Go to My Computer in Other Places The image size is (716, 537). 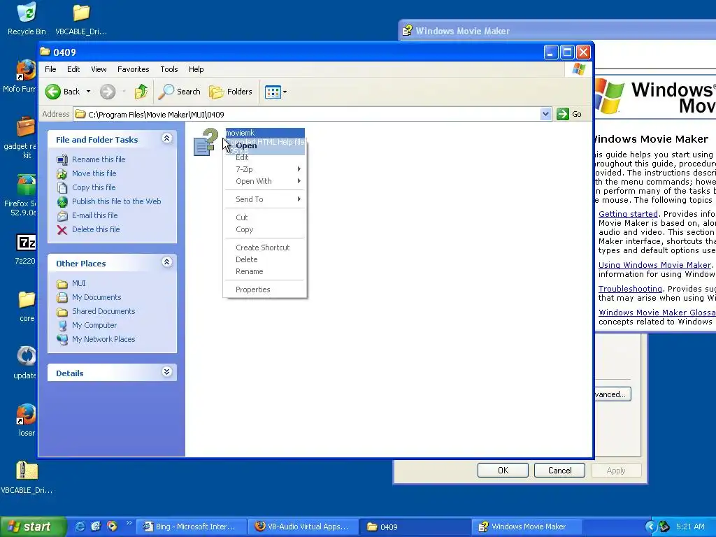point(94,325)
